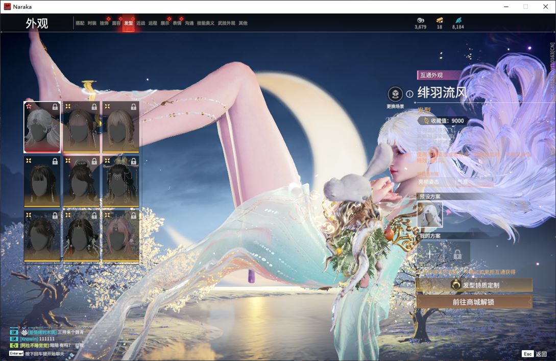Open the 远程 tab

[153, 23]
